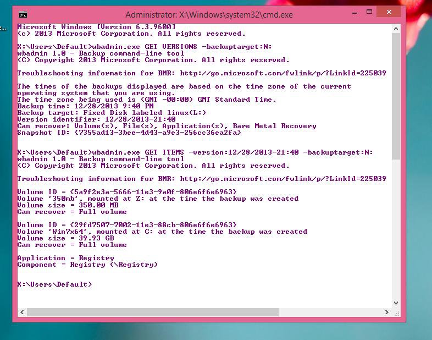Screen dimensions: 432x340
Task: Click the horizontal scrollbar right arrow
Action: [x=387, y=312]
